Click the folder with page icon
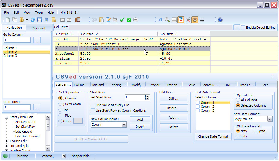This screenshot has height=161, width=279. pos(102,20)
